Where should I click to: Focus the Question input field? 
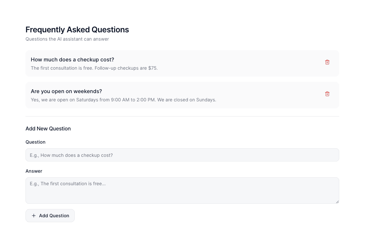[182, 155]
